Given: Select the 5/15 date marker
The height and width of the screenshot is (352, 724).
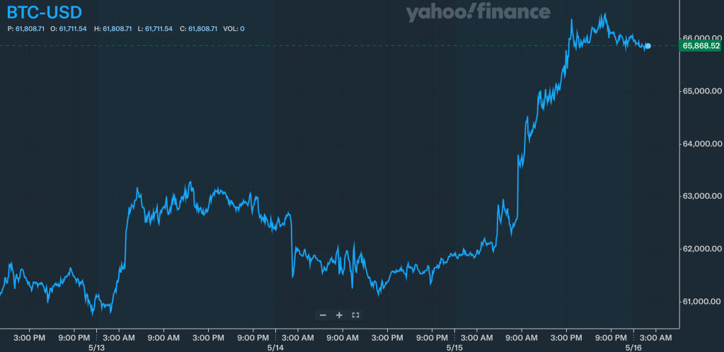Looking at the screenshot, I should [454, 348].
